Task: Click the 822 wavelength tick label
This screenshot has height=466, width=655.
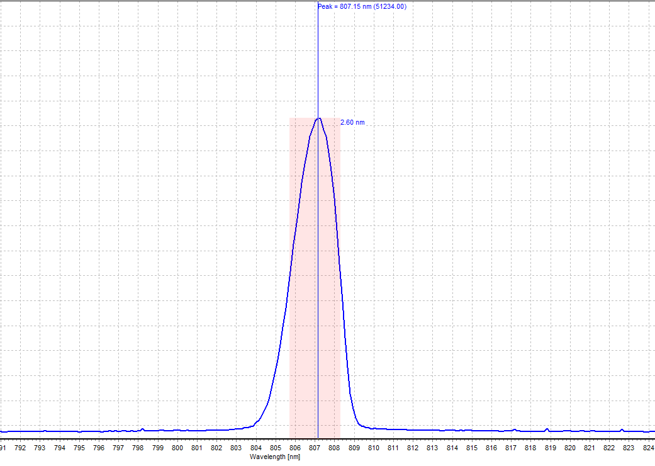Action: point(608,448)
